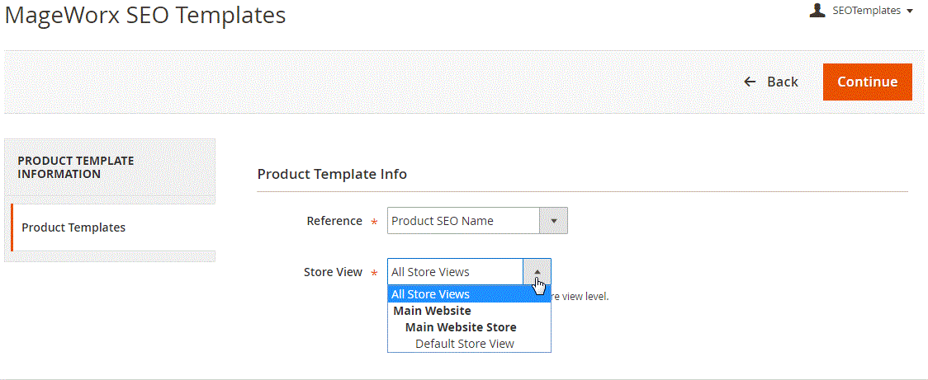Click the SEOTemplates user avatar icon

coord(817,10)
